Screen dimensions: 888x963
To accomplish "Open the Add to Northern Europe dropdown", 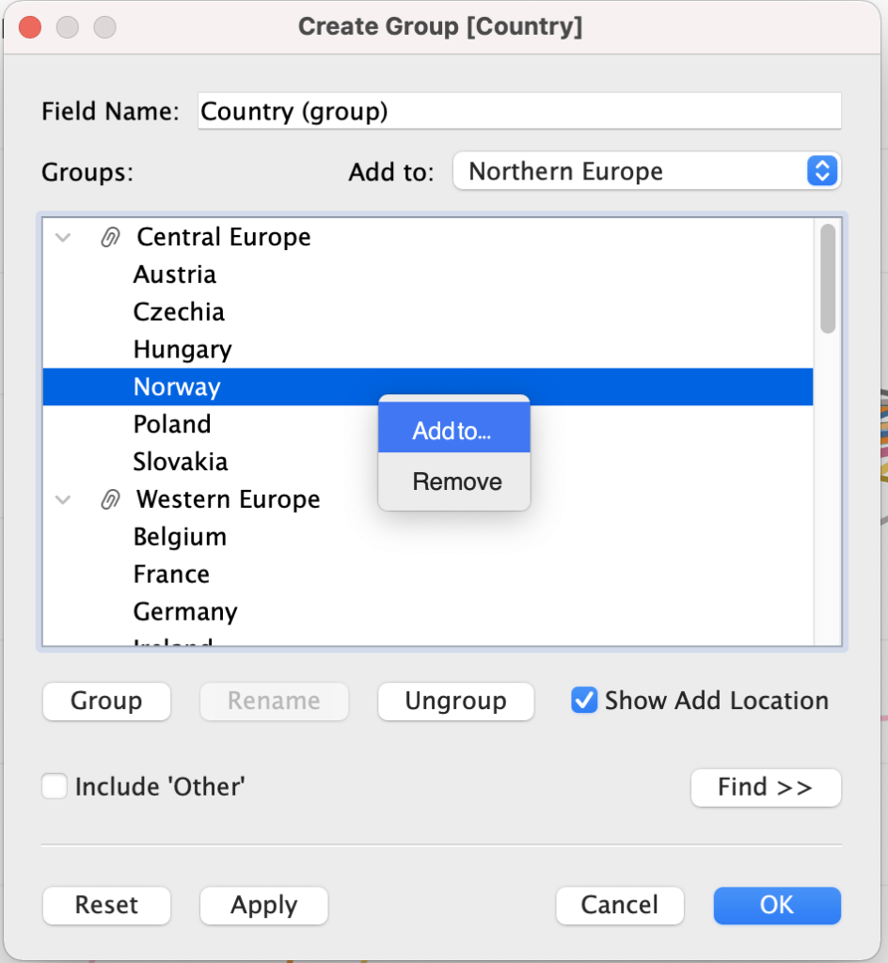I will coord(646,171).
